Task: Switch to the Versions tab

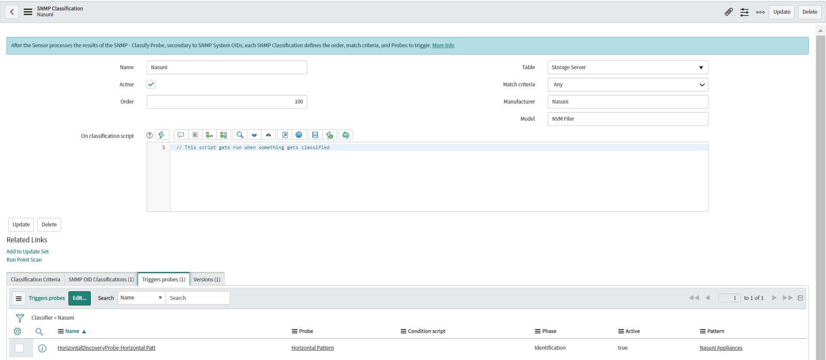Action: coord(207,279)
